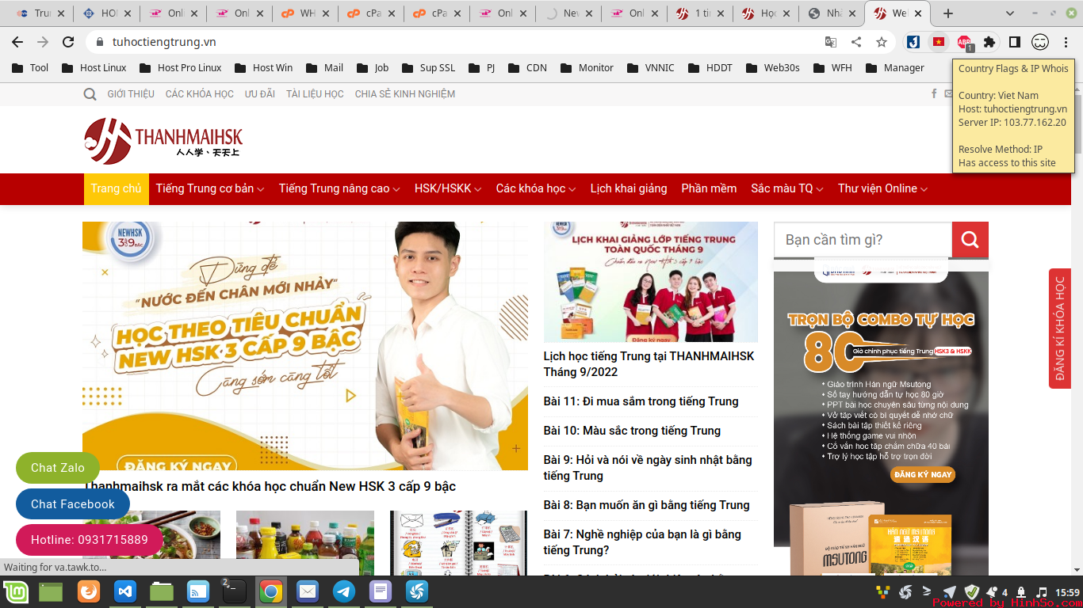Open a new browser tab

948,13
